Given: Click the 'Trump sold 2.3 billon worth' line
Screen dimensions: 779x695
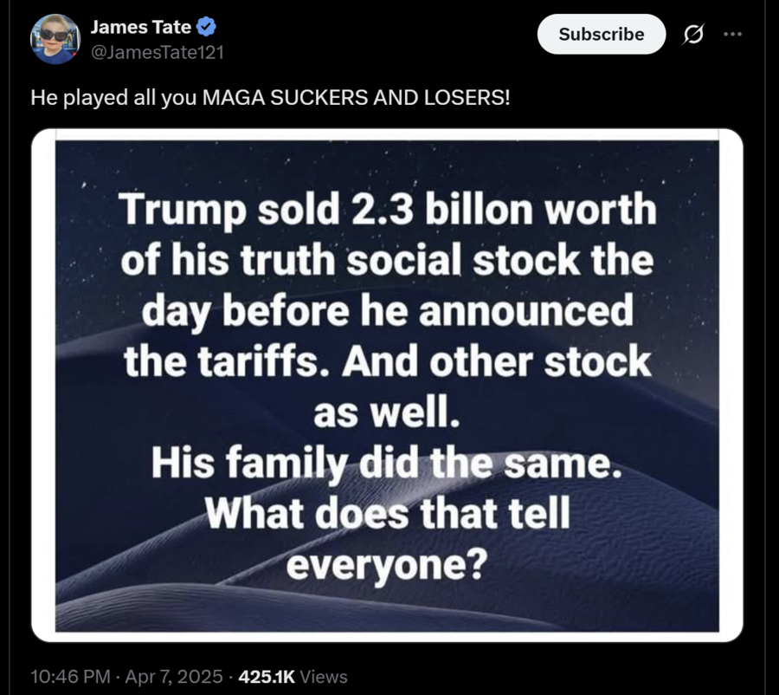Looking at the screenshot, I should 387,211.
